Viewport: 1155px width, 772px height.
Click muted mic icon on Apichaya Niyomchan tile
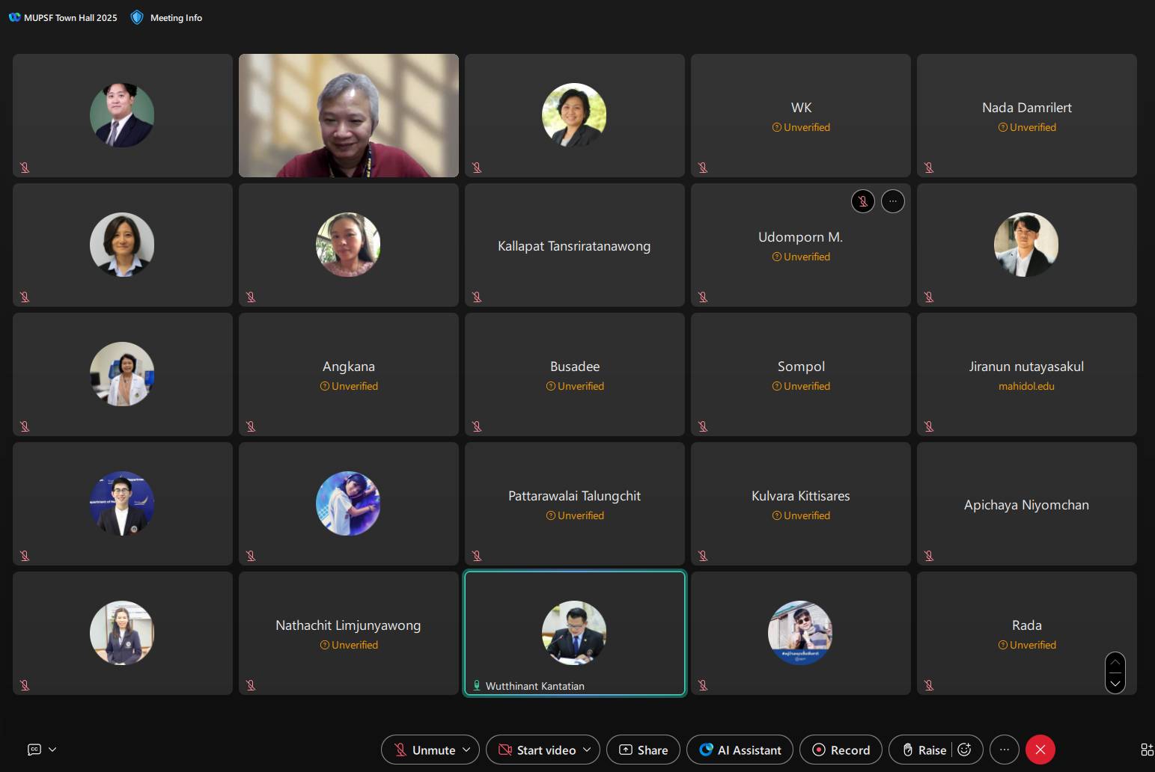(929, 556)
